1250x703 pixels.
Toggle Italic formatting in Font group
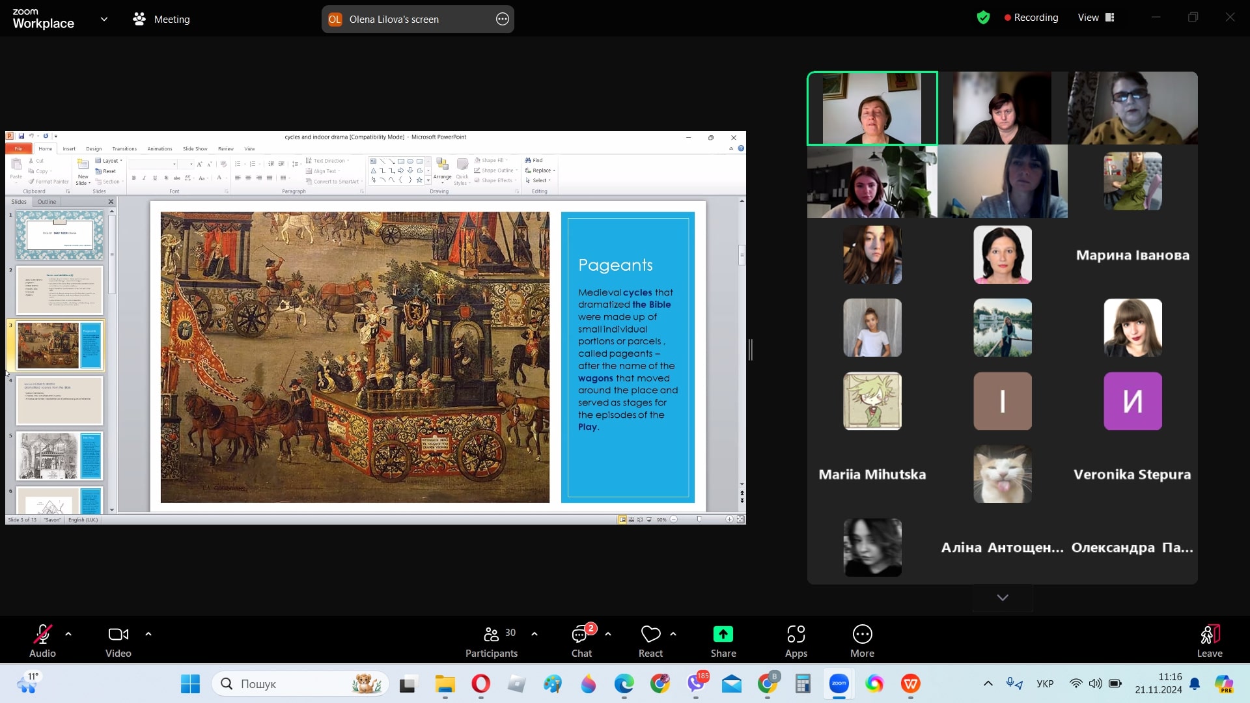tap(144, 178)
